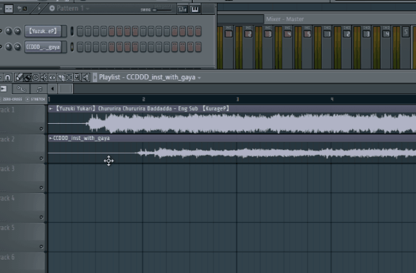Click the pan knob of CCDDD gaya channel

(9, 47)
